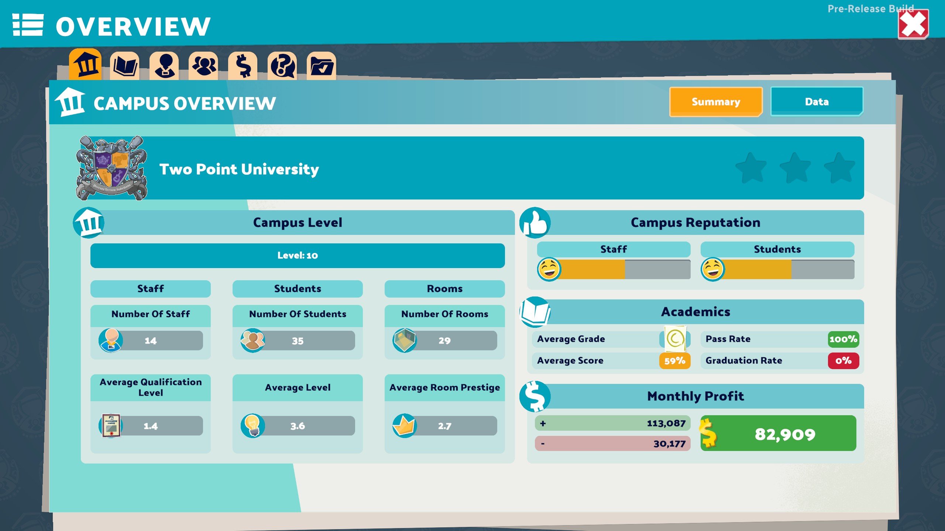Click the Pre-Release Build label
This screenshot has width=945, height=531.
tap(871, 9)
